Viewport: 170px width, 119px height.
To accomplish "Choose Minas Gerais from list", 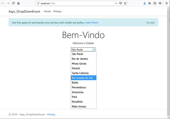I will point(84,64).
